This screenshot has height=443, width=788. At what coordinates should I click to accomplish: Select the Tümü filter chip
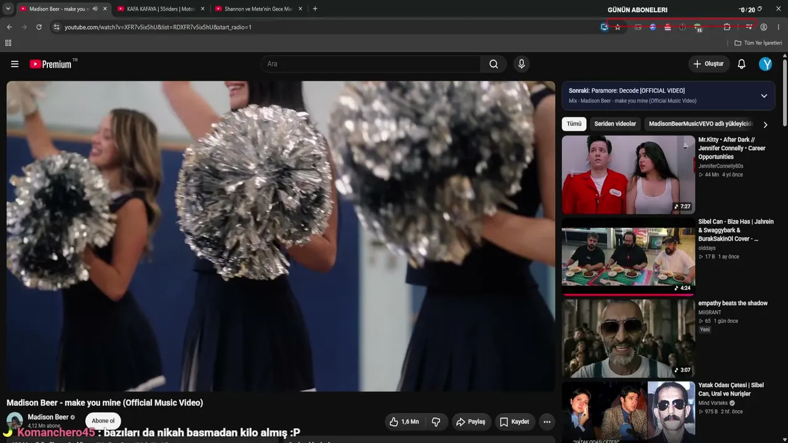click(574, 124)
